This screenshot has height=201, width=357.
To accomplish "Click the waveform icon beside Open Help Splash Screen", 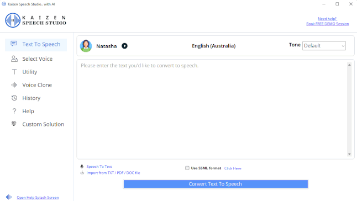I will pyautogui.click(x=9, y=197).
